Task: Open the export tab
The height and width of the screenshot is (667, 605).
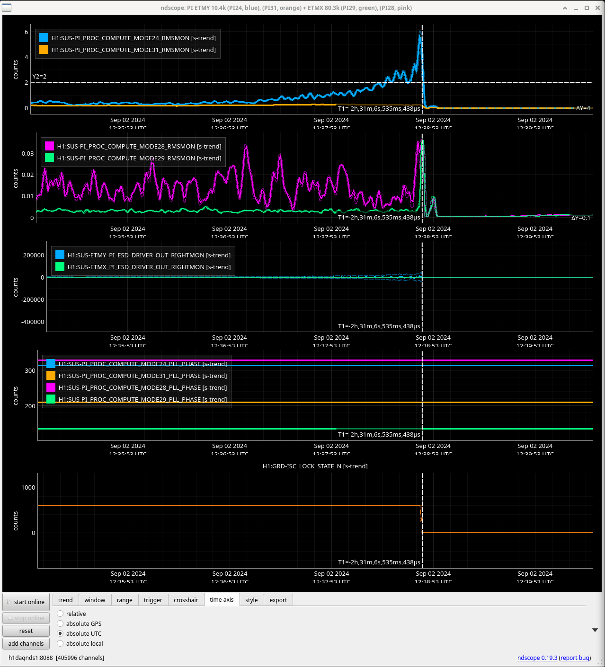Action: (x=278, y=600)
